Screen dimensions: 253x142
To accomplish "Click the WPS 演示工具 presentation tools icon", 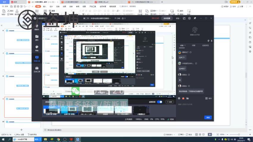I will [172, 11].
